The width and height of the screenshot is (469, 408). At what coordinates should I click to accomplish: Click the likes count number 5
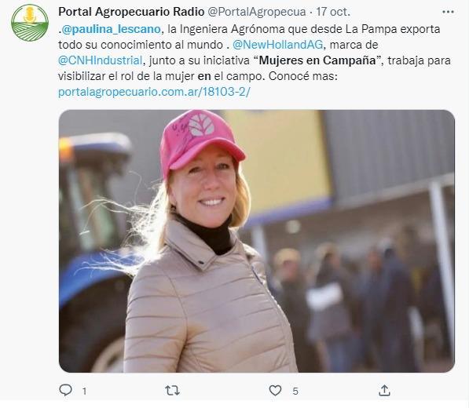coord(295,391)
